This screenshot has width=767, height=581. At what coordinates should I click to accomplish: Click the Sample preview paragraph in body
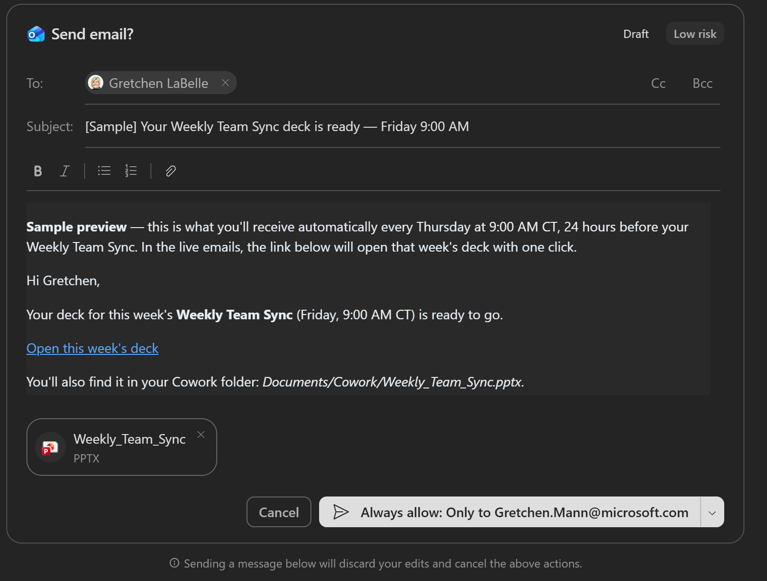(x=358, y=237)
